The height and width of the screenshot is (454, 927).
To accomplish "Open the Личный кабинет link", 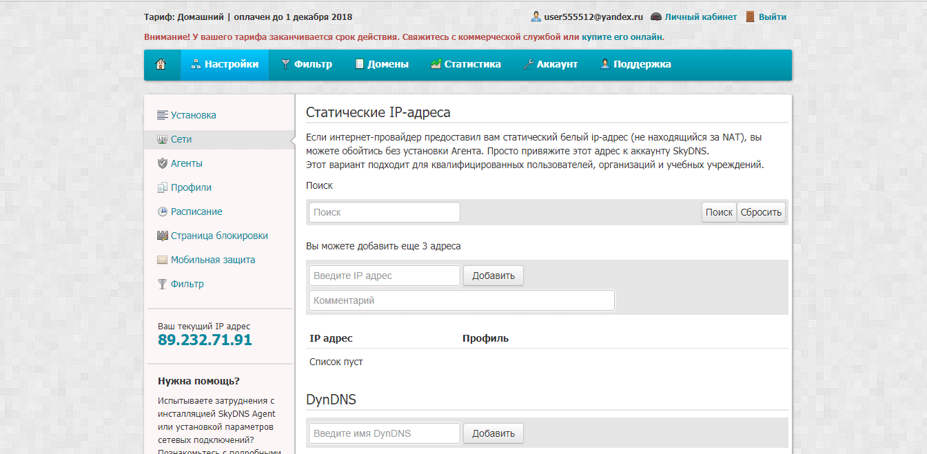I will (700, 17).
